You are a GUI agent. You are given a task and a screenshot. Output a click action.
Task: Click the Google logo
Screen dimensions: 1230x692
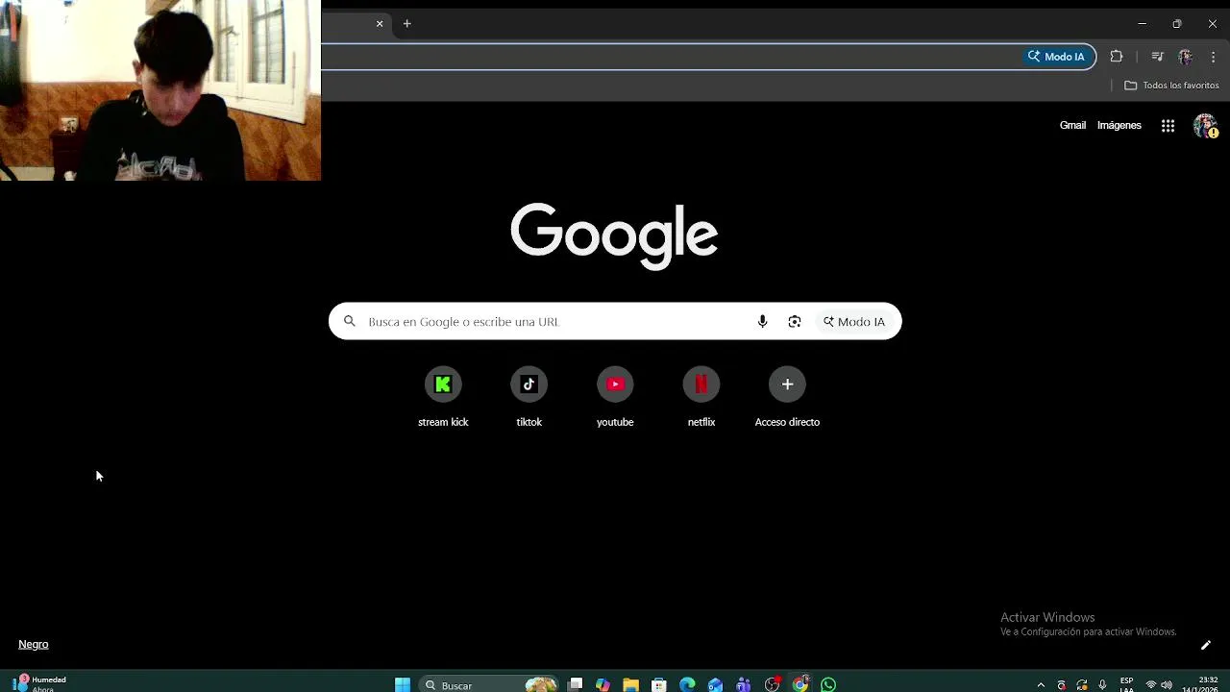tap(614, 235)
